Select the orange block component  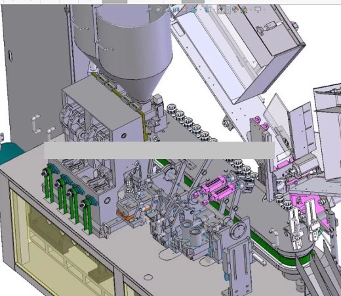(125, 215)
